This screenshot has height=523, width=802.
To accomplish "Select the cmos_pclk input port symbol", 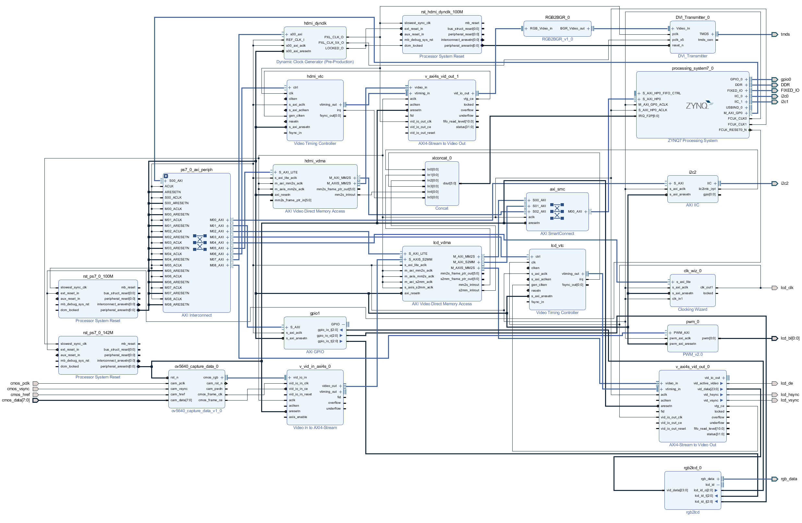I will pyautogui.click(x=35, y=383).
